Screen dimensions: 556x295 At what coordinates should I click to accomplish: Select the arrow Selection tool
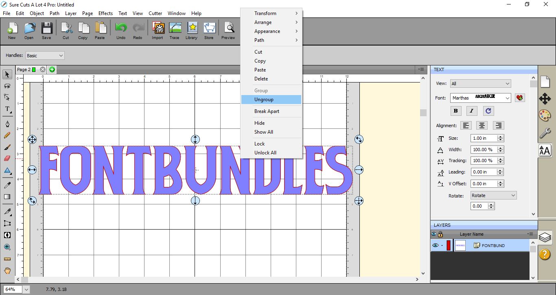point(7,74)
